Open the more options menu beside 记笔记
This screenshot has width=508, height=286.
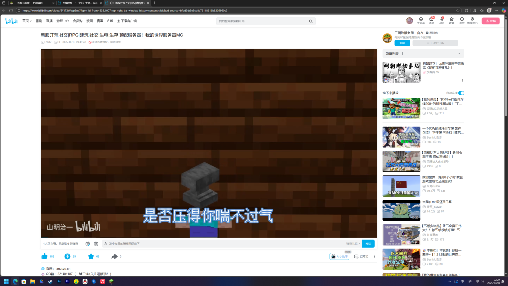pos(374,256)
